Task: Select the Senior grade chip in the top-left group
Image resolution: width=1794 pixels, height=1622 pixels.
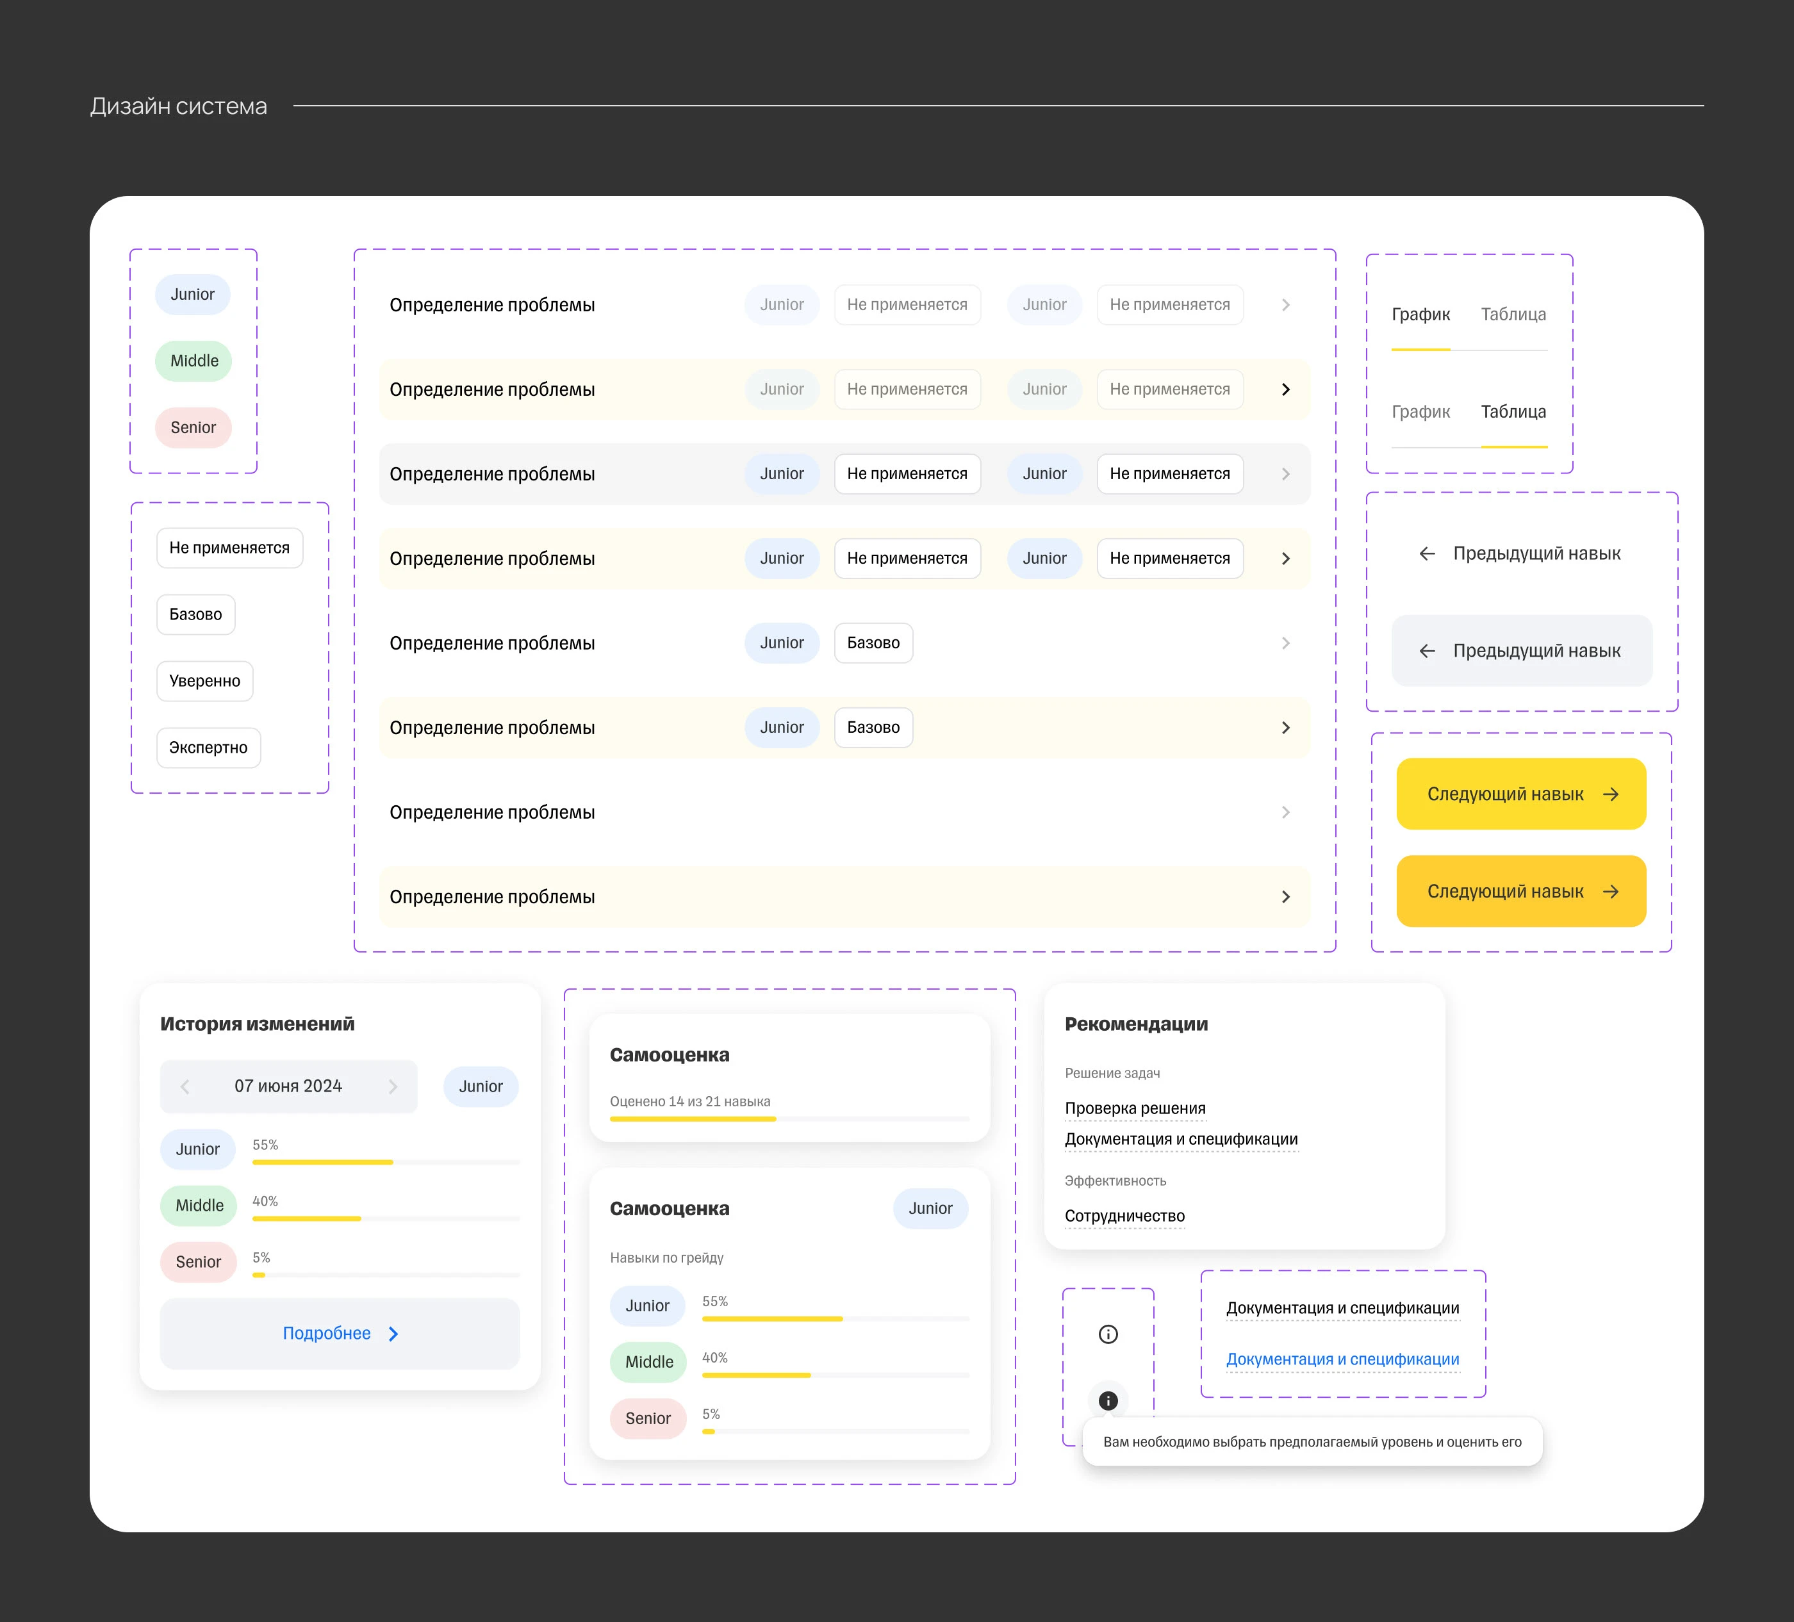Action: click(193, 428)
